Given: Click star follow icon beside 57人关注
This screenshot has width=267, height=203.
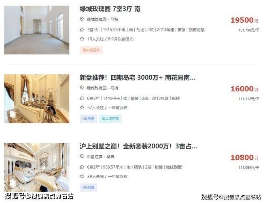Looking at the screenshot, I should 82,108.
